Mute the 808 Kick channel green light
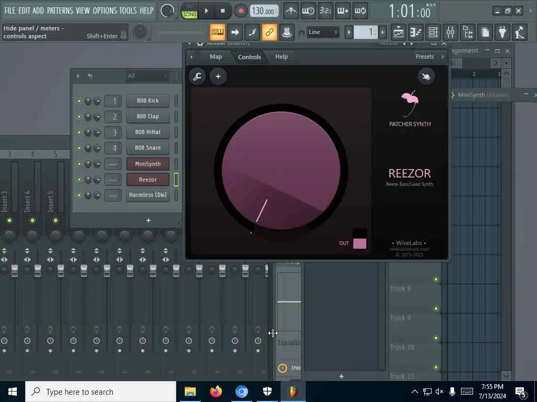This screenshot has height=402, width=537. [x=79, y=101]
